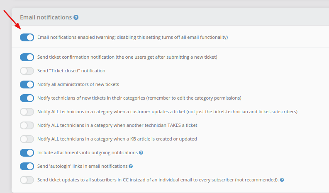Enable switch for KB article created or updated
The width and height of the screenshot is (329, 193).
[x=27, y=139]
